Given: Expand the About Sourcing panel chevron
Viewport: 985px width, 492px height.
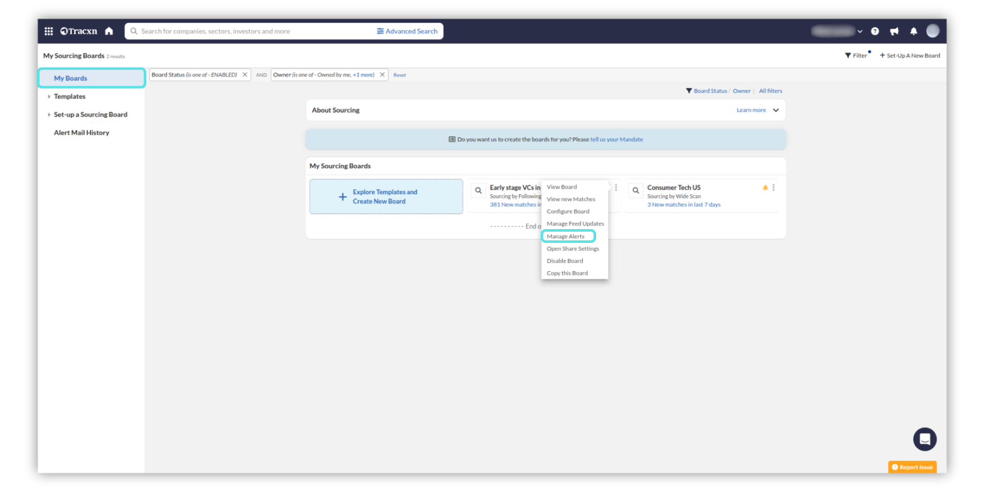Looking at the screenshot, I should click(776, 110).
